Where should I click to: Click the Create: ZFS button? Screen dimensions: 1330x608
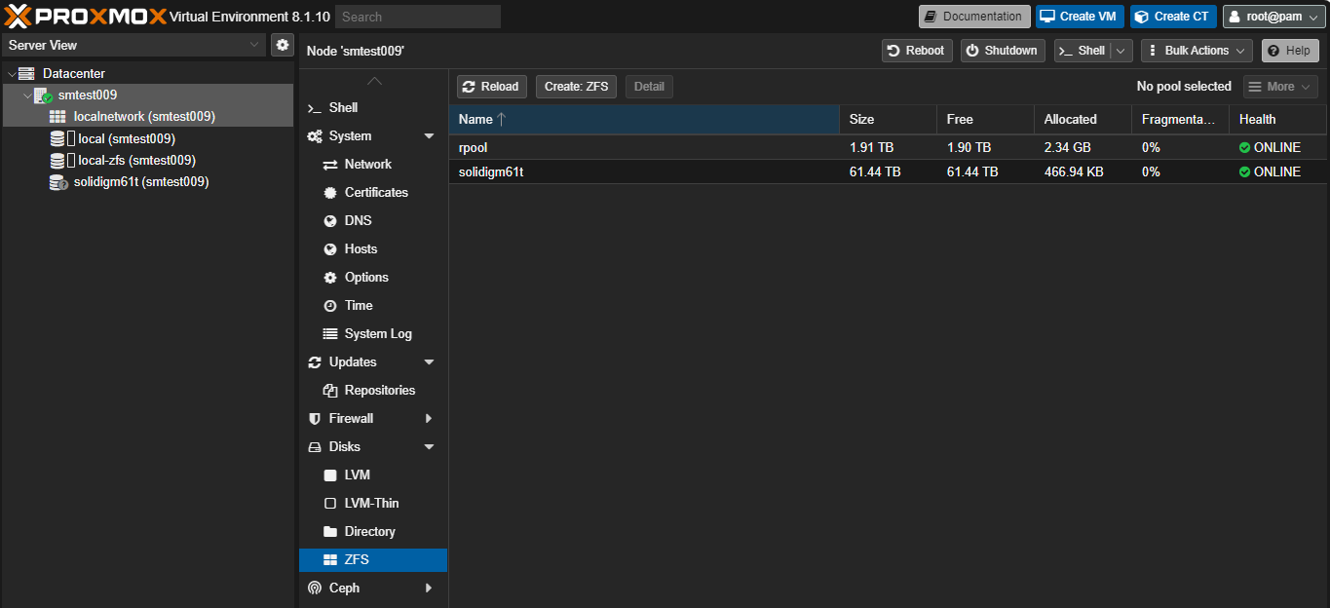[x=576, y=87]
